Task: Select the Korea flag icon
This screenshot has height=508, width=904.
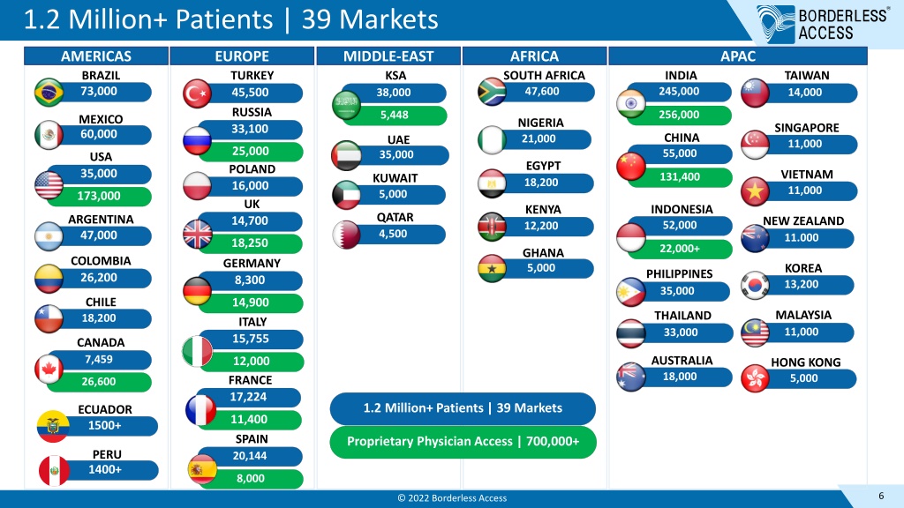Action: tap(755, 285)
